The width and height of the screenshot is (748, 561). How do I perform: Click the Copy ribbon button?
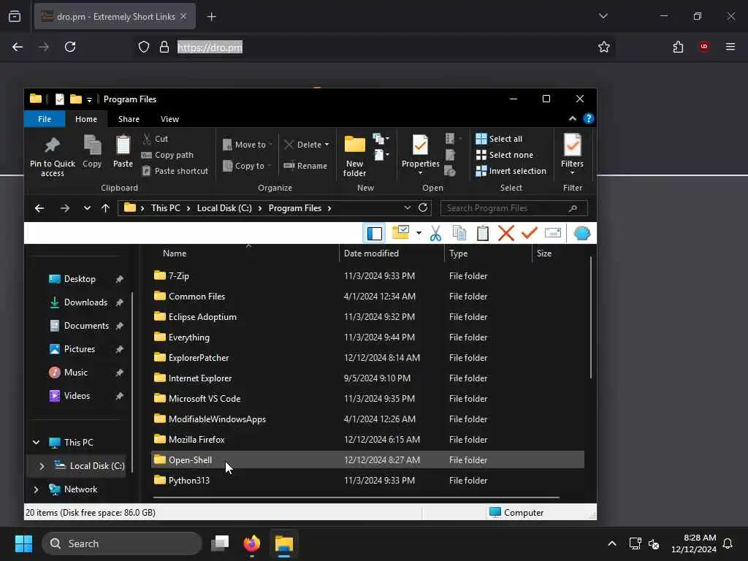92,151
